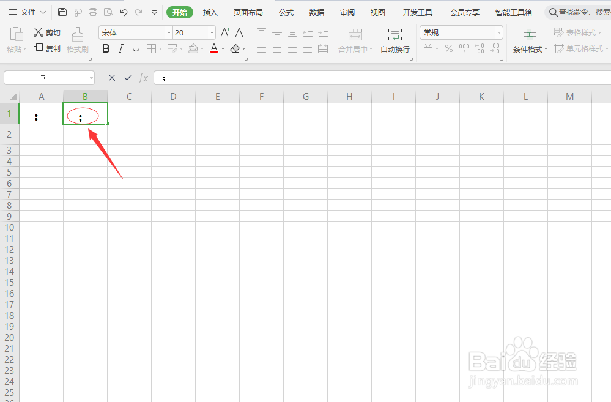Open Developer Tools (开发工具) tab

(x=417, y=12)
